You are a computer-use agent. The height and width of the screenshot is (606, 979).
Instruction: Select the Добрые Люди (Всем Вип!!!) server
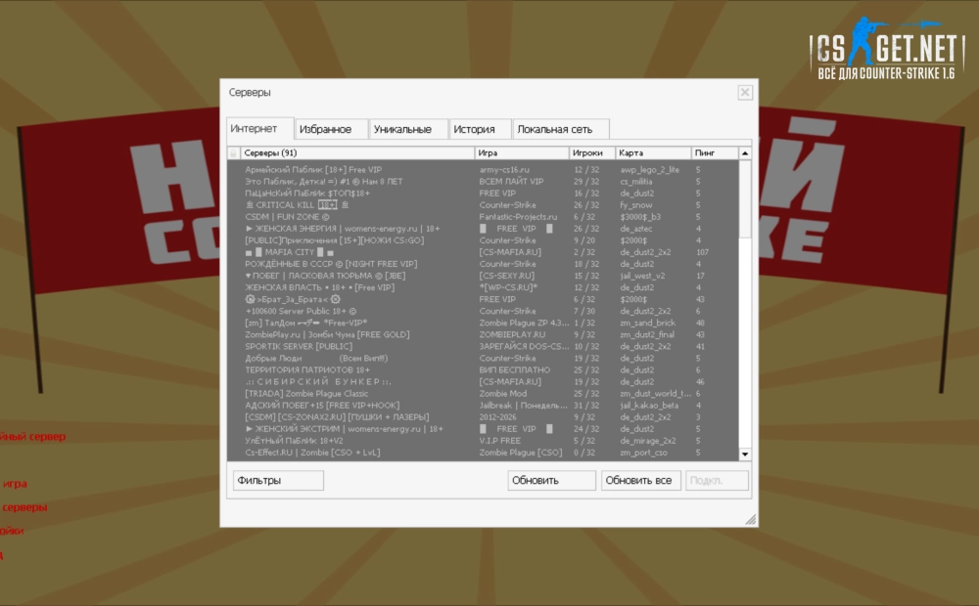pos(484,359)
